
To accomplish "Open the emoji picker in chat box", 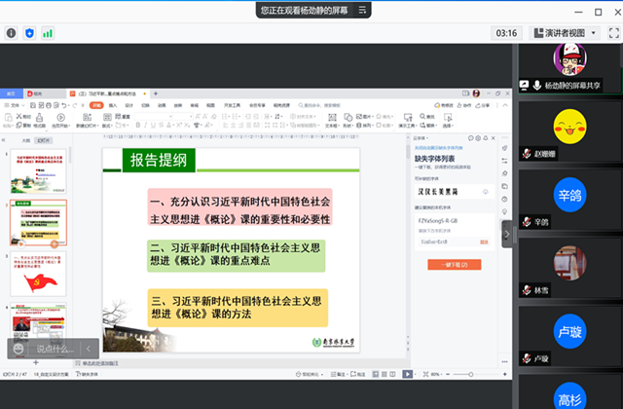I will coord(19,348).
